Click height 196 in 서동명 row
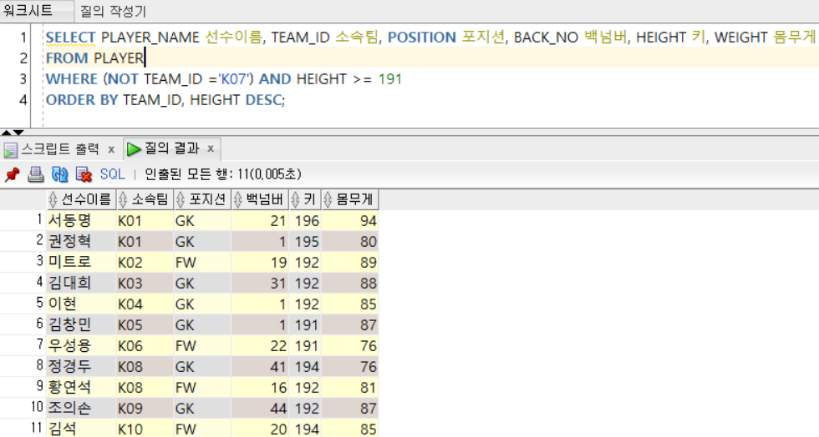The width and height of the screenshot is (819, 437). point(305,221)
